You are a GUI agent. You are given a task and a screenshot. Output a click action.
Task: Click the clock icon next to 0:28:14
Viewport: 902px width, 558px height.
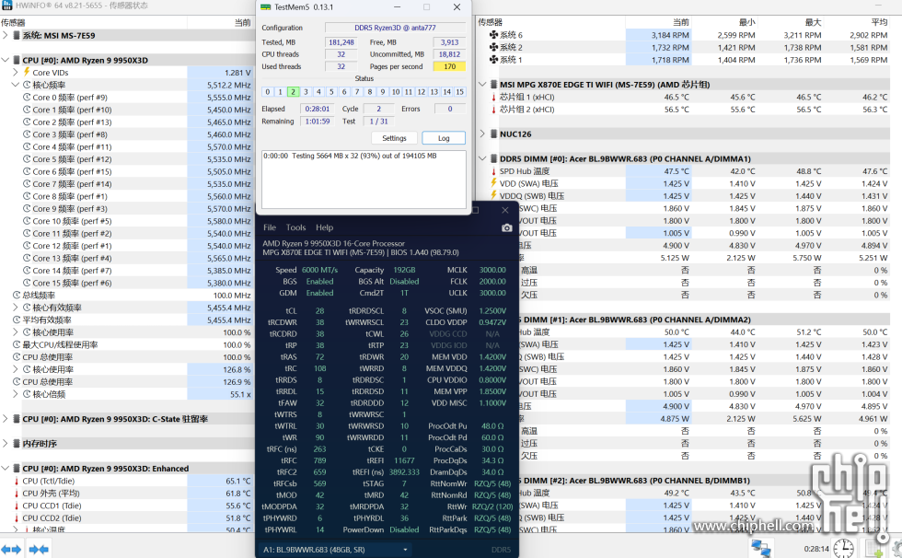point(843,548)
